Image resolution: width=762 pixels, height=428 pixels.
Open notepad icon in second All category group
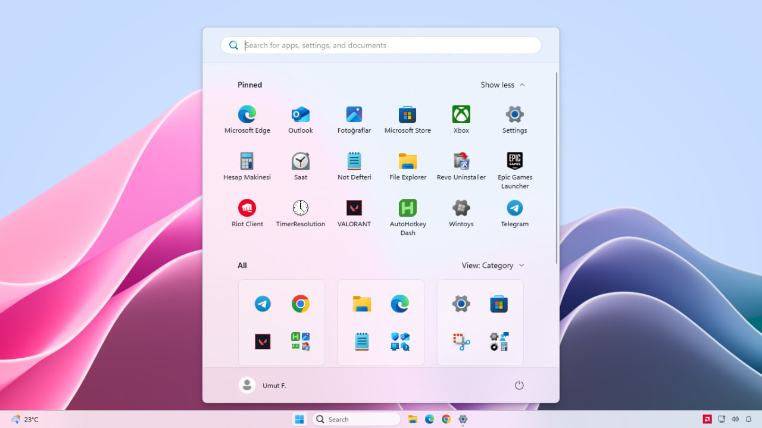click(362, 341)
